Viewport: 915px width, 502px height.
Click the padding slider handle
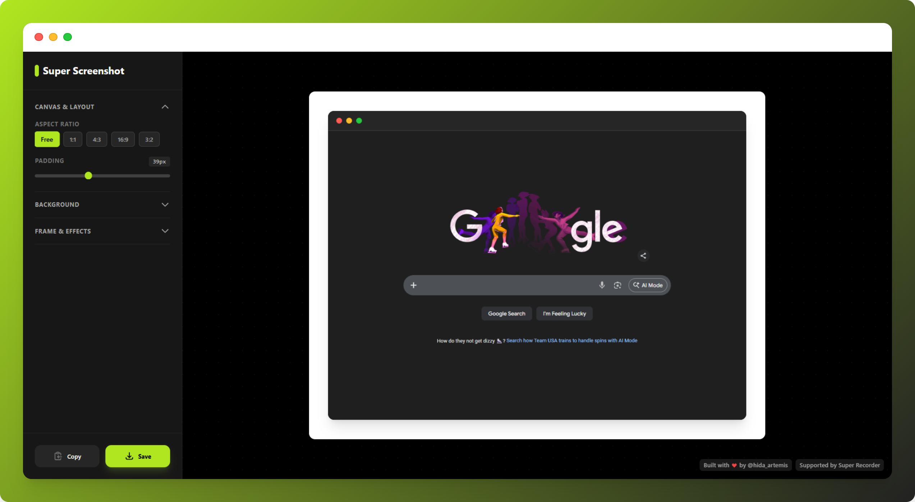pos(88,176)
